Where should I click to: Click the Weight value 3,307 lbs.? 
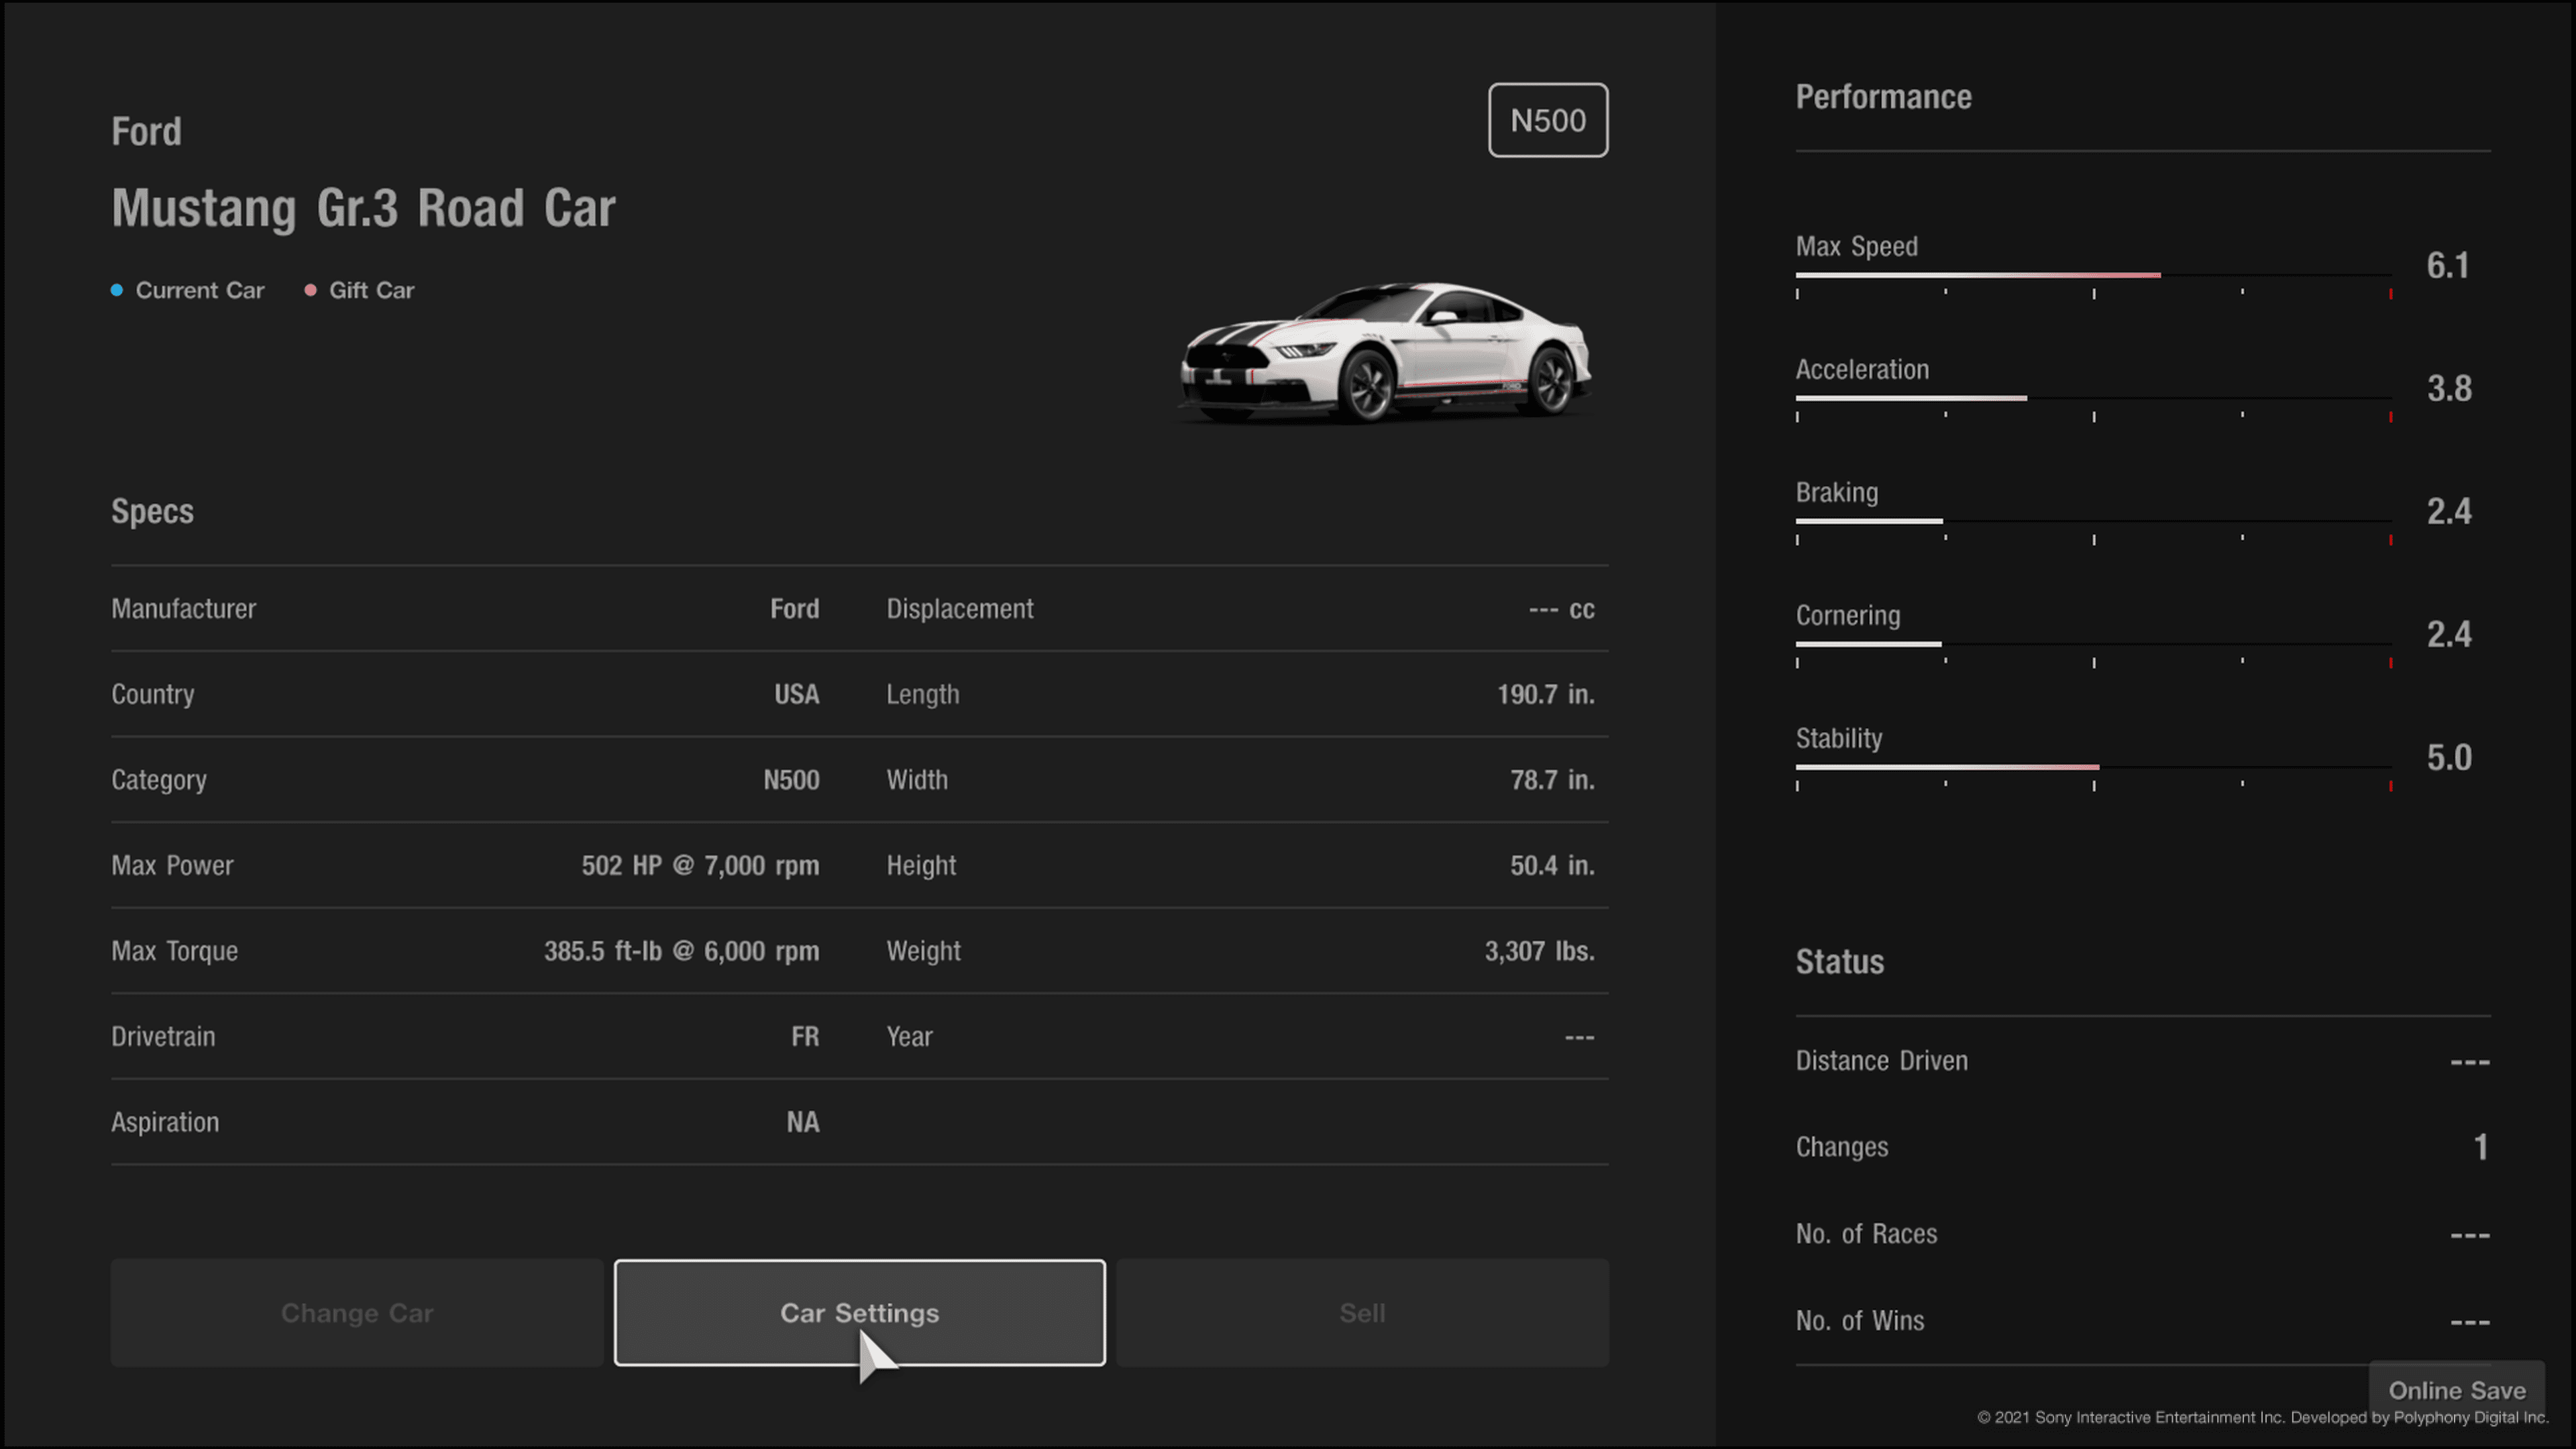point(1539,951)
